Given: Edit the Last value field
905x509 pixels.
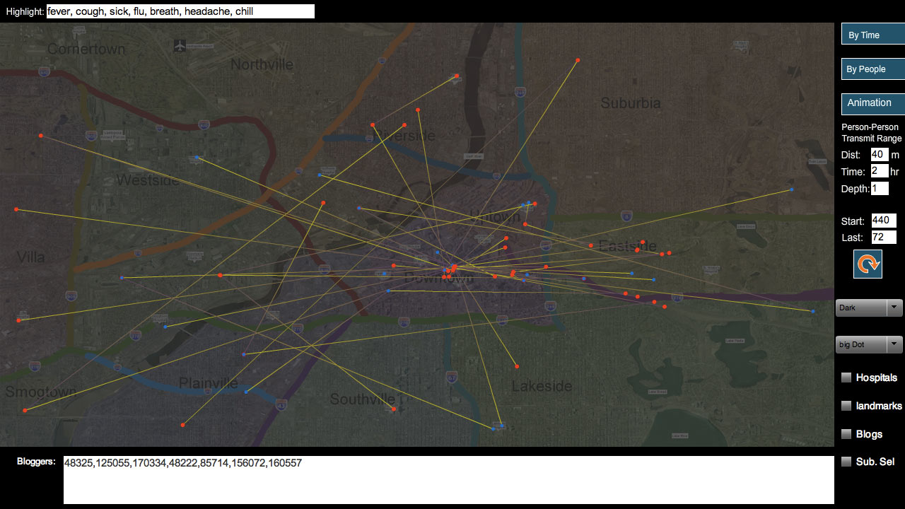Looking at the screenshot, I should coord(884,237).
